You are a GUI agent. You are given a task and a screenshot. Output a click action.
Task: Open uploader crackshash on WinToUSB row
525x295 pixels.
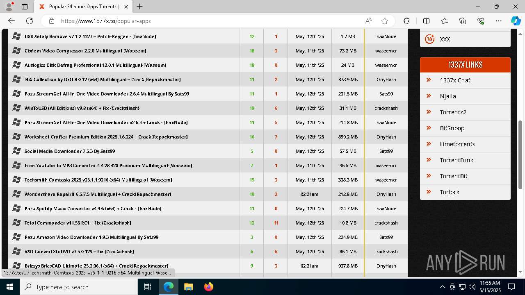click(386, 108)
